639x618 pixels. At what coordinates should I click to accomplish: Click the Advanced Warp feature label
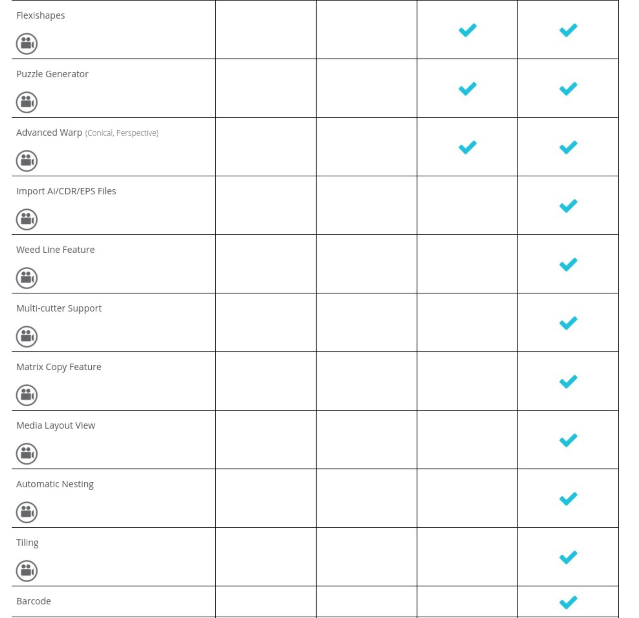49,133
